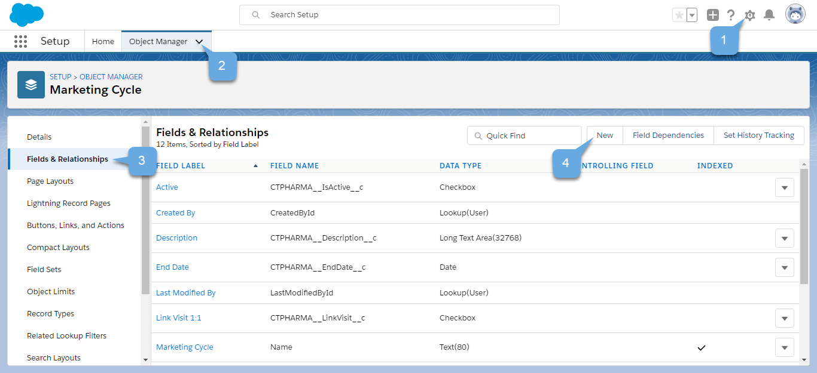
Task: Open the Setup gear icon menu
Action: [749, 16]
